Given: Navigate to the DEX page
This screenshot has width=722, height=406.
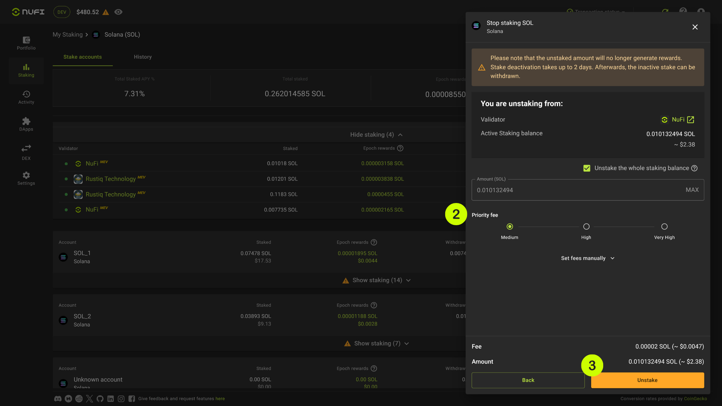Looking at the screenshot, I should point(26,151).
